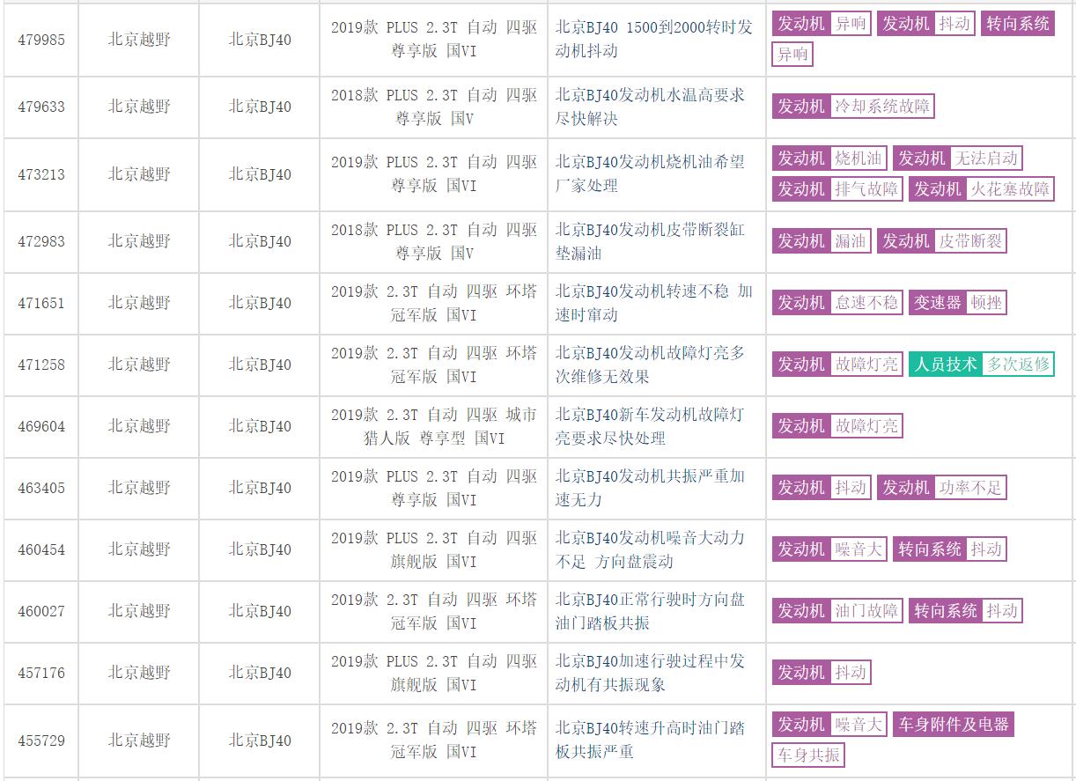This screenshot has width=1076, height=781.
Task: Open complaint link 新车发动机故障灯亮要求尽快处理
Action: (650, 426)
